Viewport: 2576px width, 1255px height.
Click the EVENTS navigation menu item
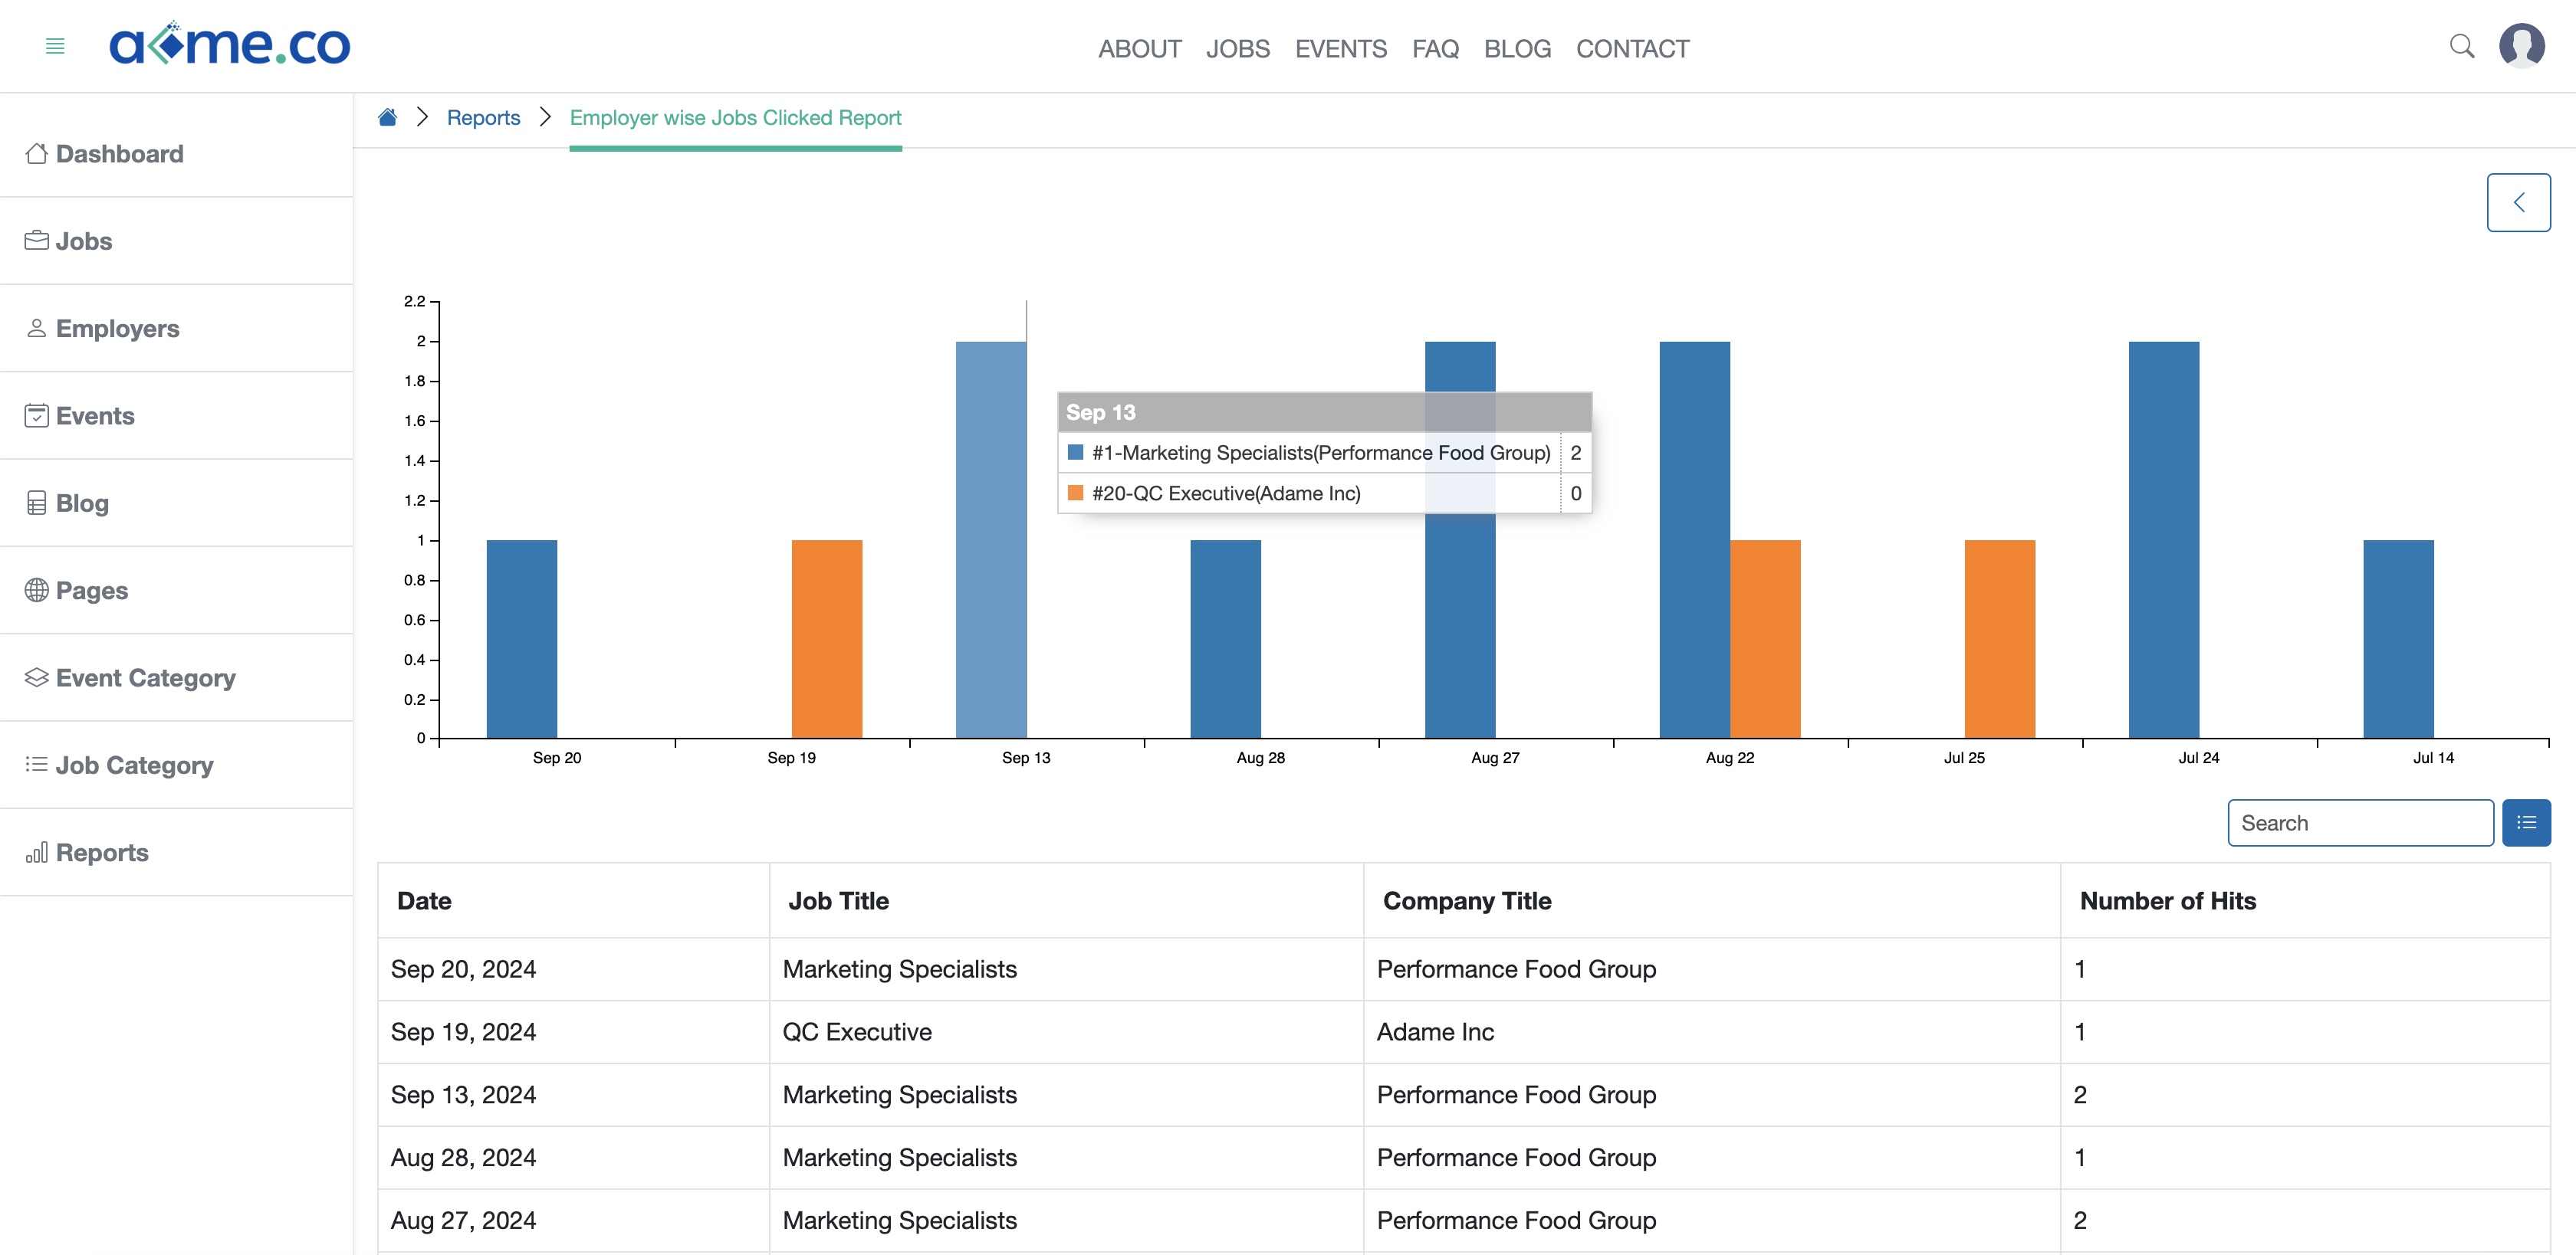pyautogui.click(x=1341, y=48)
